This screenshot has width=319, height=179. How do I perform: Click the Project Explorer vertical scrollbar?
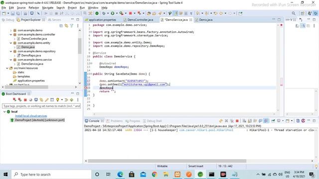click(x=80, y=46)
